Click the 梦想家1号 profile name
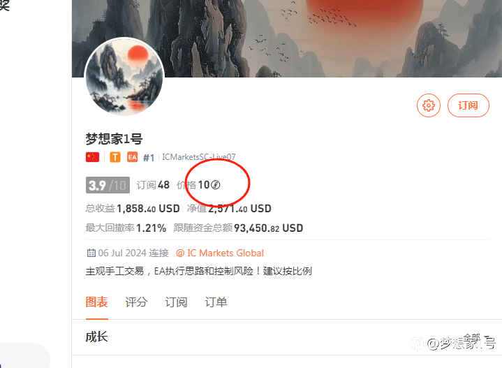 (114, 139)
